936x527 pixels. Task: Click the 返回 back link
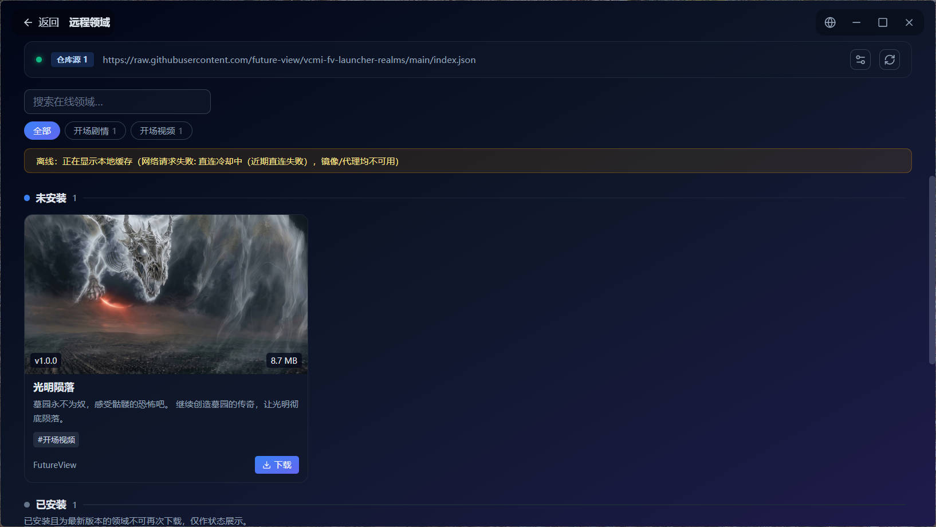coord(49,22)
